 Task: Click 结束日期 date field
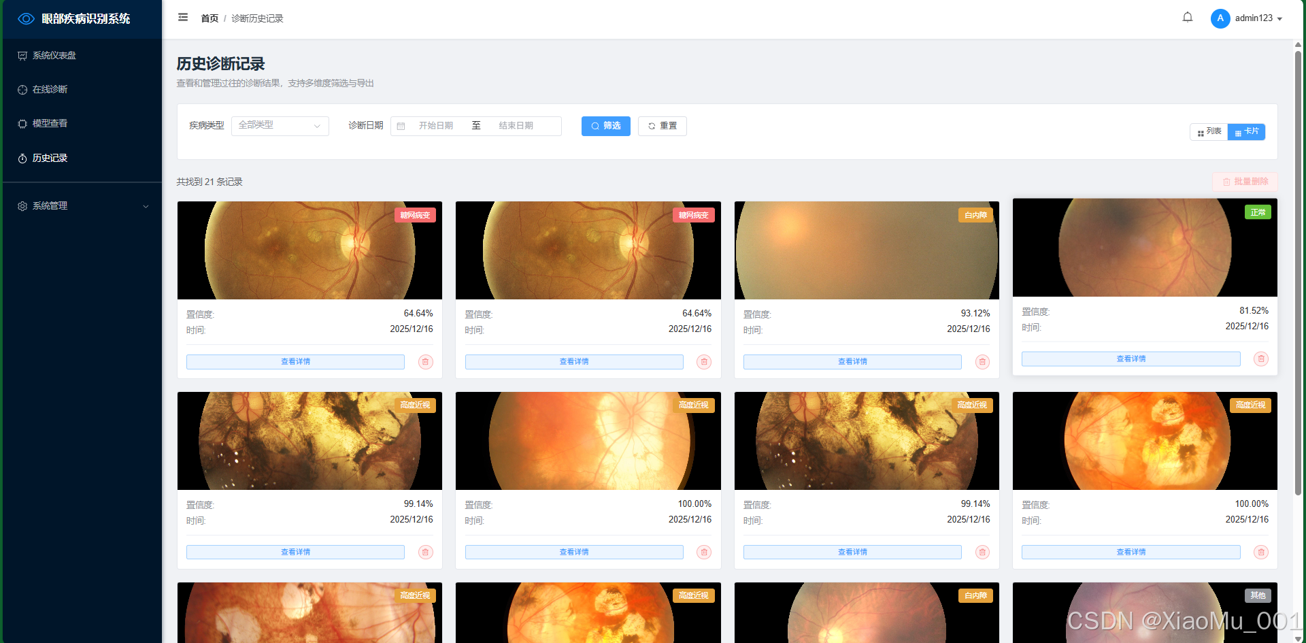tap(516, 126)
